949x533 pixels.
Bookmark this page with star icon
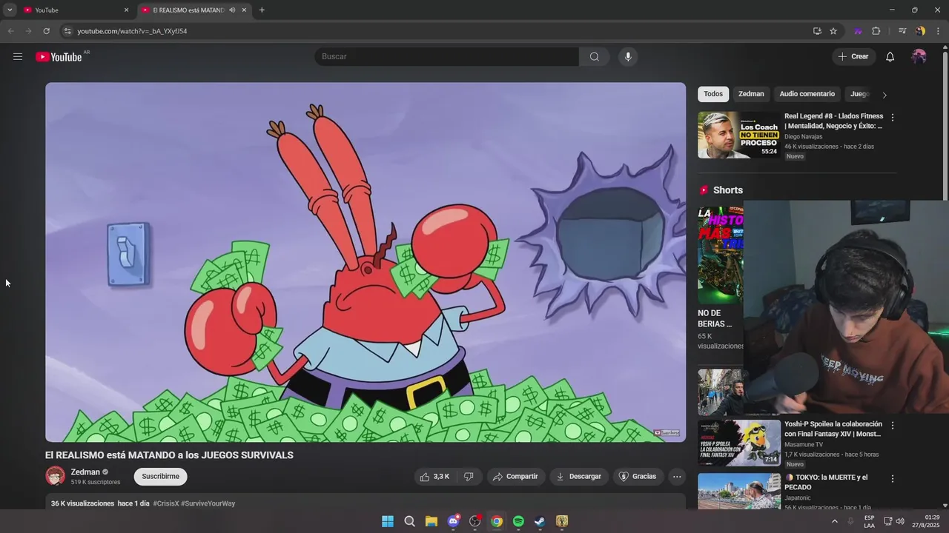[x=833, y=31]
